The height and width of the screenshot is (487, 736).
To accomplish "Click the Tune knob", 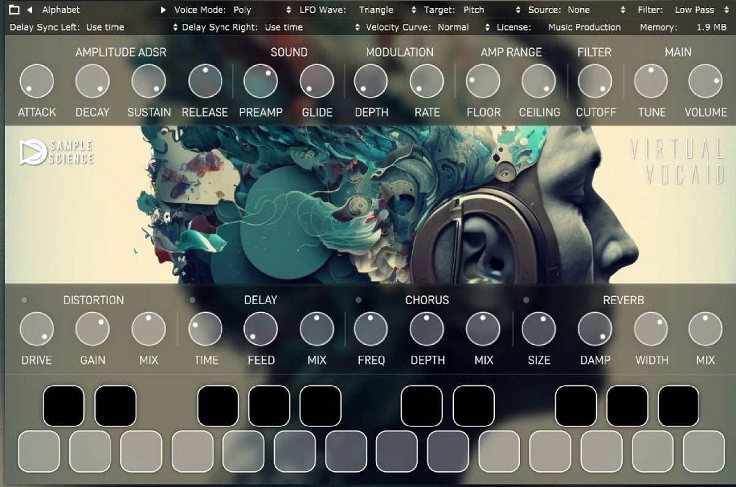I will pyautogui.click(x=651, y=81).
